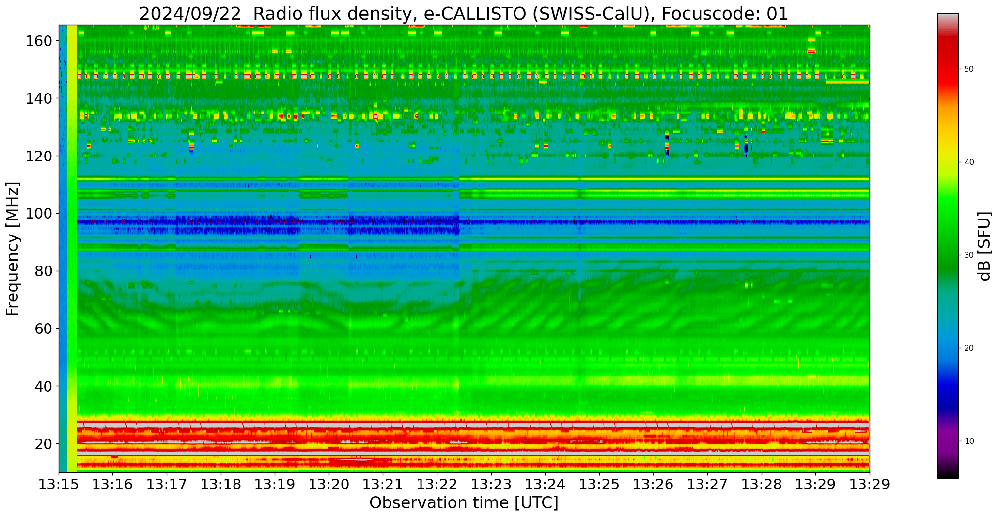Click the 13:22 time tick label
This screenshot has height=517, width=999.
pyautogui.click(x=437, y=485)
